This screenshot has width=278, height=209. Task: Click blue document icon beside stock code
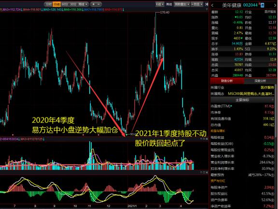tap(262, 5)
